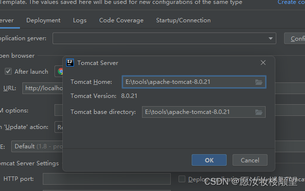Open the JRE Default dropdown
Screen dimensions: 305x191
coord(37,146)
